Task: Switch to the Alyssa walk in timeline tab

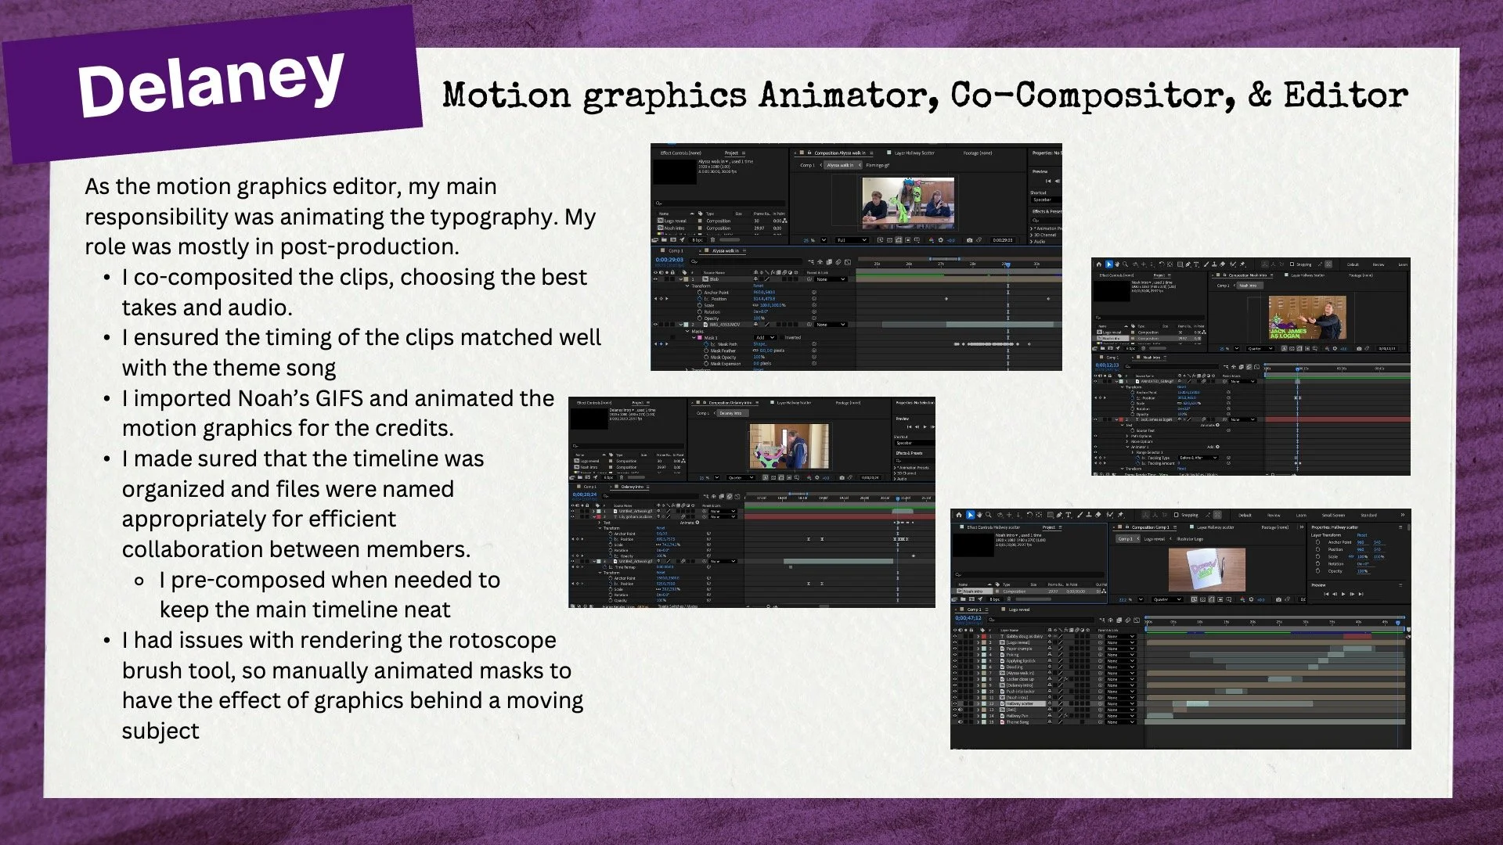Action: click(x=723, y=251)
